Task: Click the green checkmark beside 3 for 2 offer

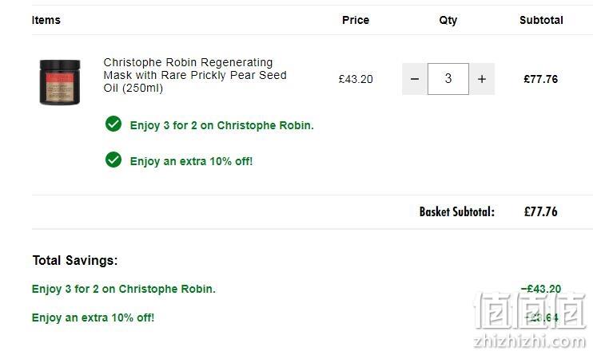Action: coord(113,124)
